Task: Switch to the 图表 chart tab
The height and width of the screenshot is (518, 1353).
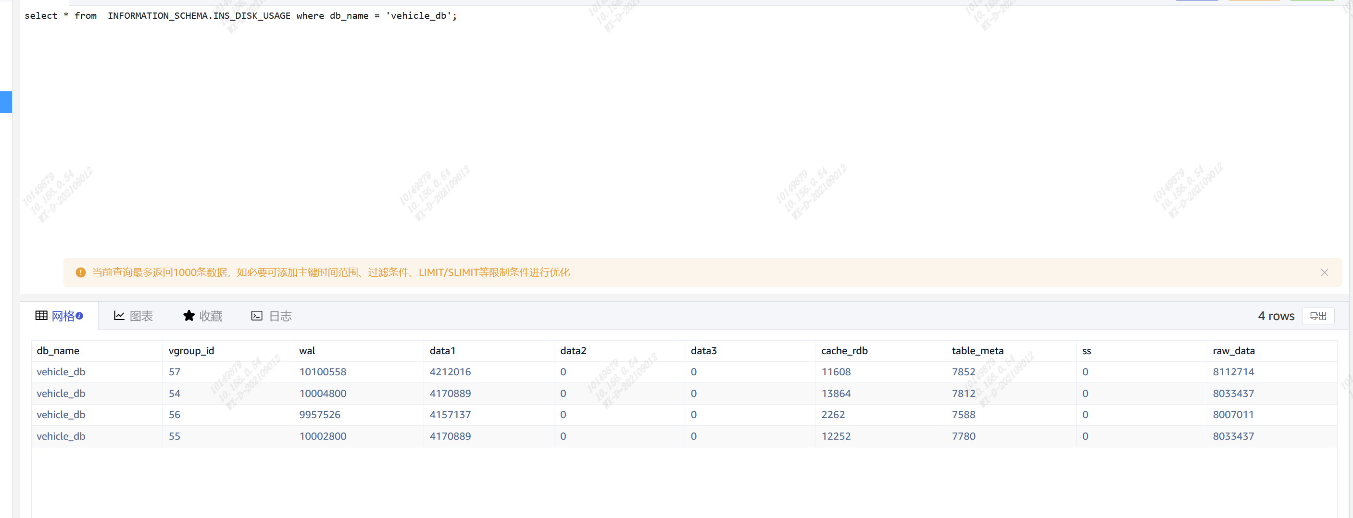Action: click(133, 316)
